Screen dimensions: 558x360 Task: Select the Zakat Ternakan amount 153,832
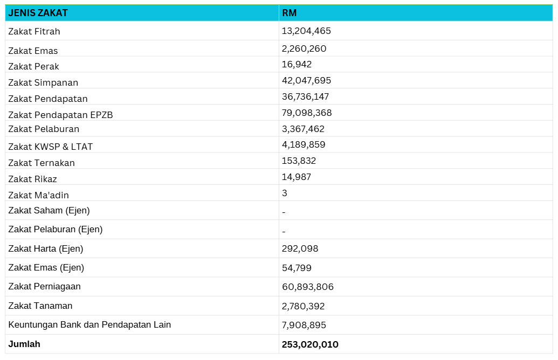point(299,161)
